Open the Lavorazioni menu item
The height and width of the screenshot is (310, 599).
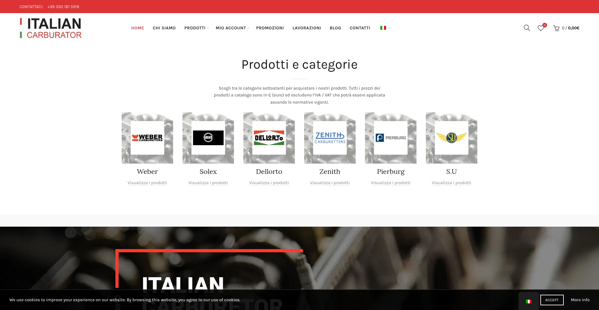tap(307, 28)
